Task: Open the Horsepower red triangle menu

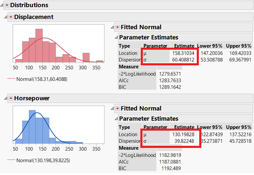Action: [x=11, y=98]
